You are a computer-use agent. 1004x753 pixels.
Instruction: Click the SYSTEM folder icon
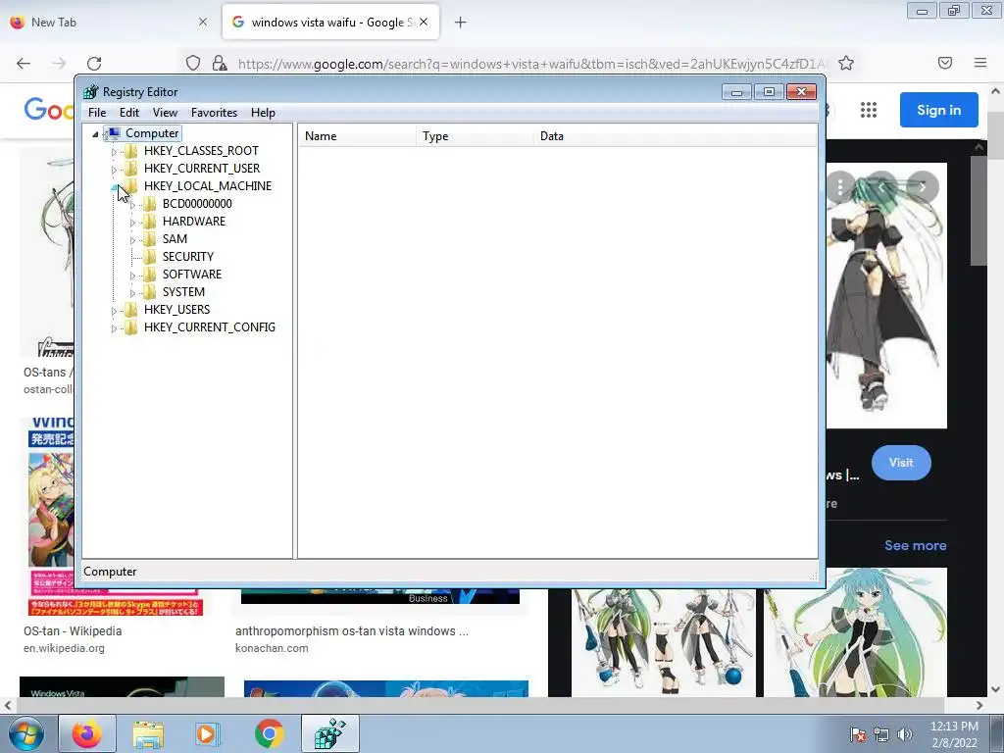pos(149,292)
